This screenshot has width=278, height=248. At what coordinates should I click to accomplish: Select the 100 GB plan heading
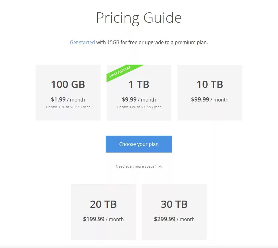[68, 84]
